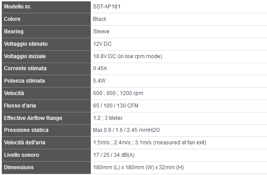
Task: Select the SST-AP181 model value
Action: tap(107, 7)
